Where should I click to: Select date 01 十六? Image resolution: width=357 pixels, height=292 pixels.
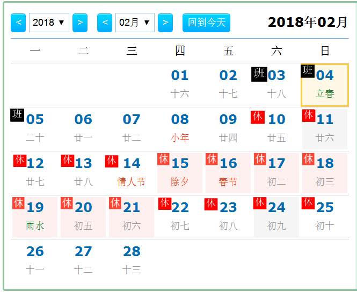(x=180, y=85)
